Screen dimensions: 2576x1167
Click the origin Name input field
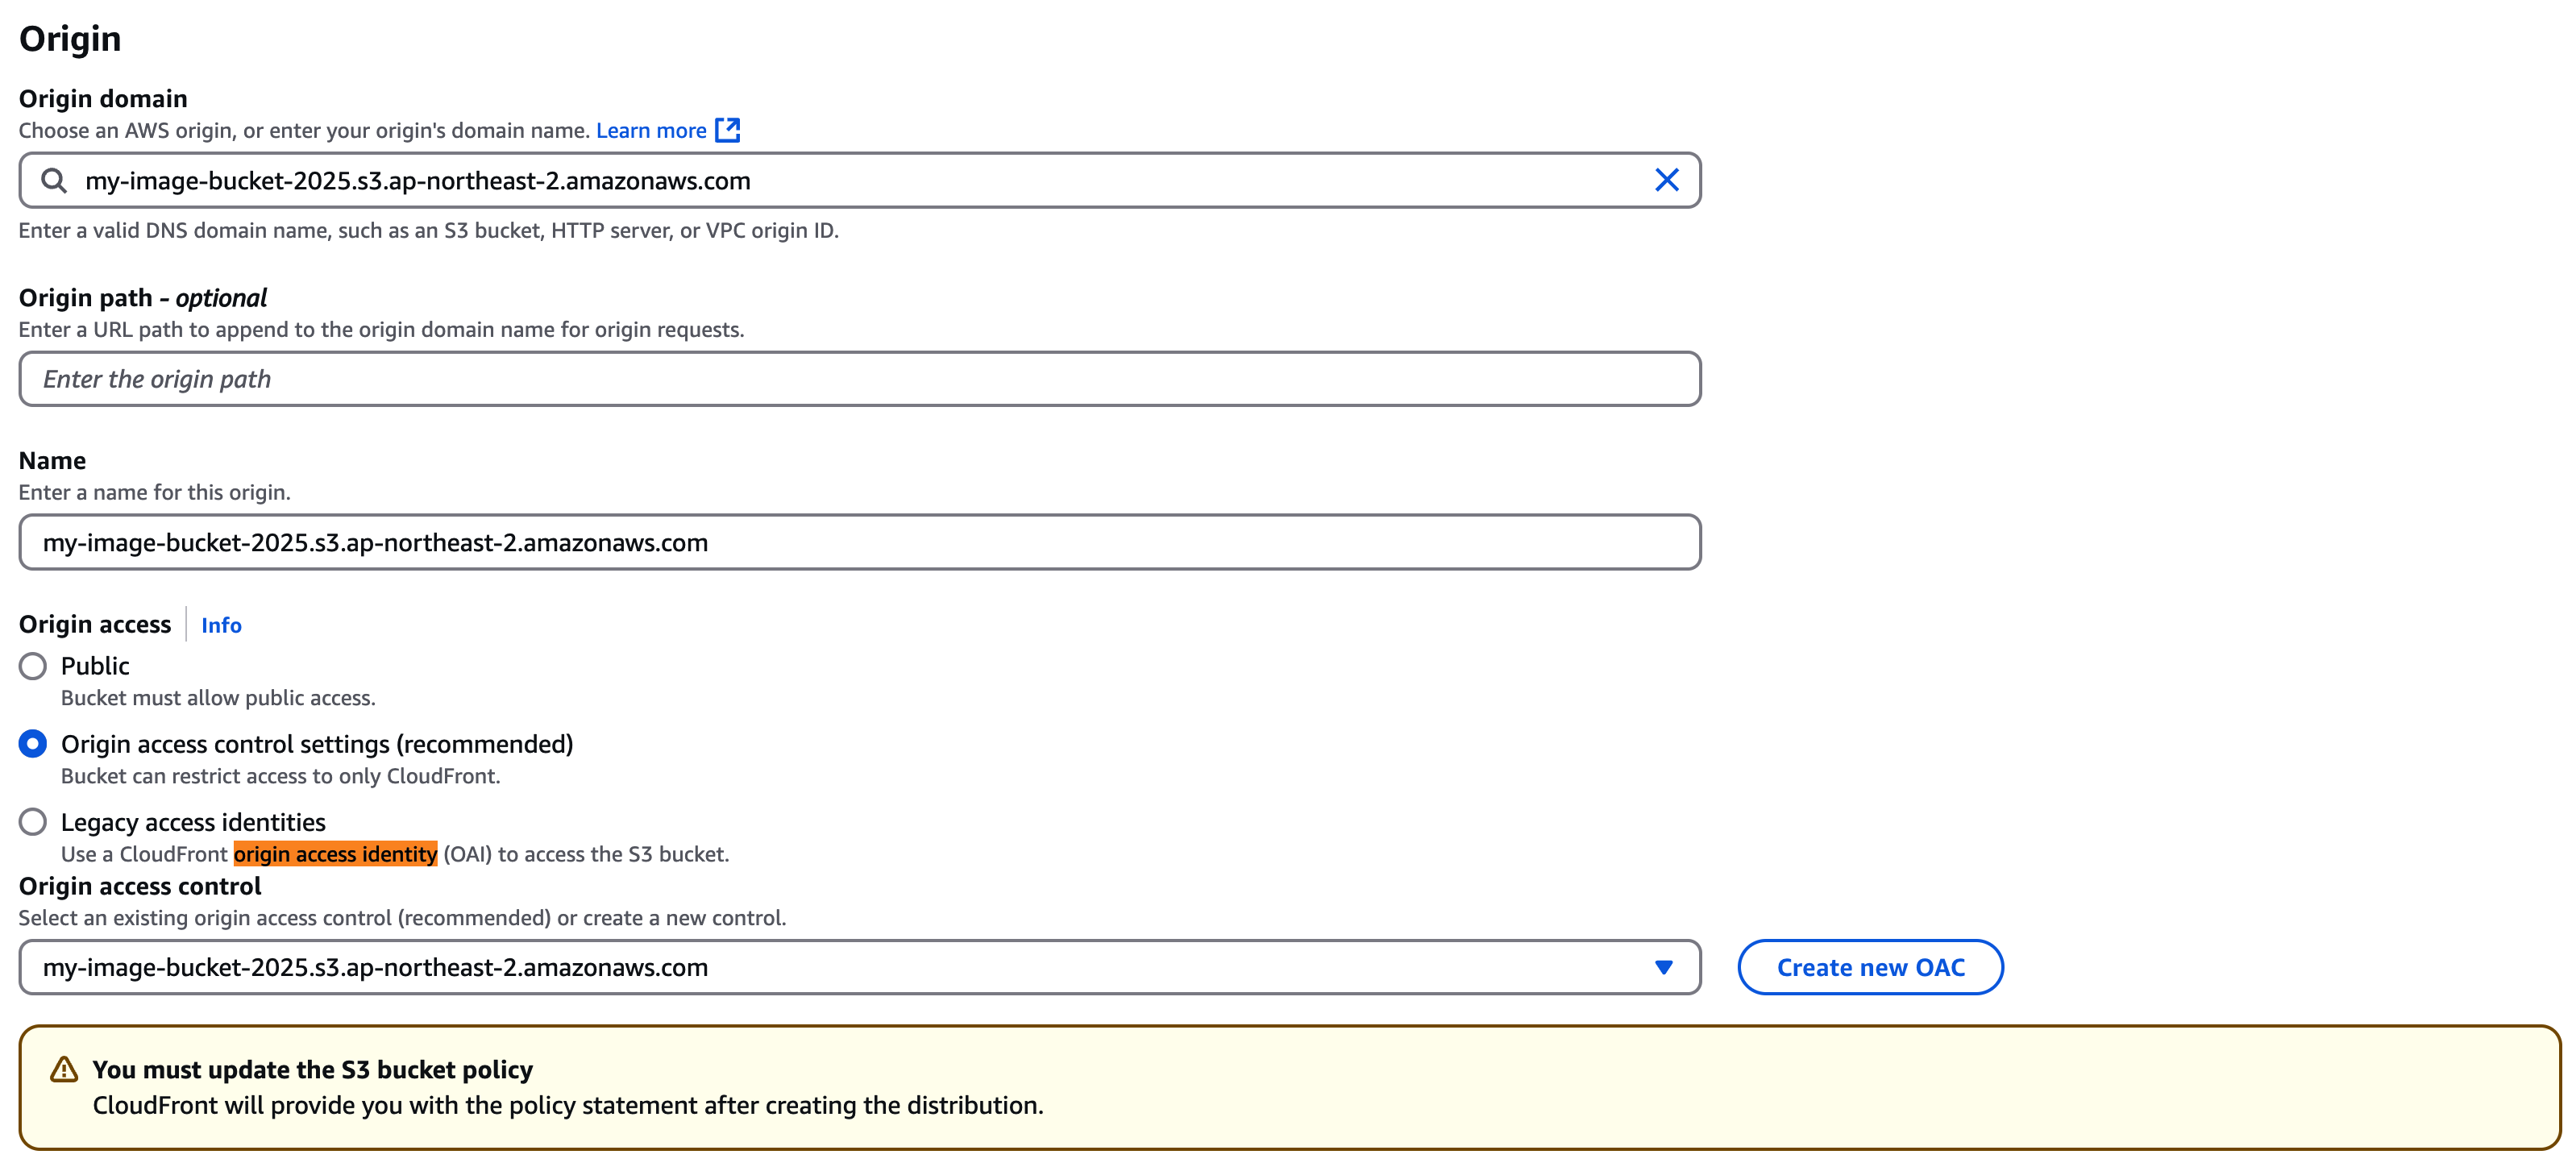(x=860, y=542)
